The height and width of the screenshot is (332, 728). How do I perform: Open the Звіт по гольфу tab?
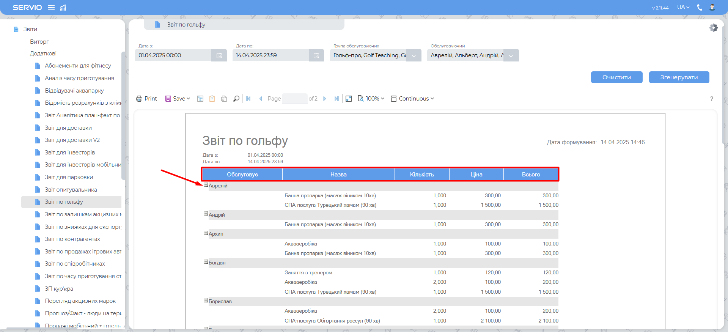[186, 25]
